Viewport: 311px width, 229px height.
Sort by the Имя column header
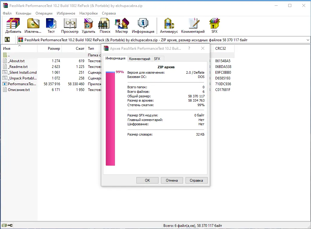click(x=19, y=49)
